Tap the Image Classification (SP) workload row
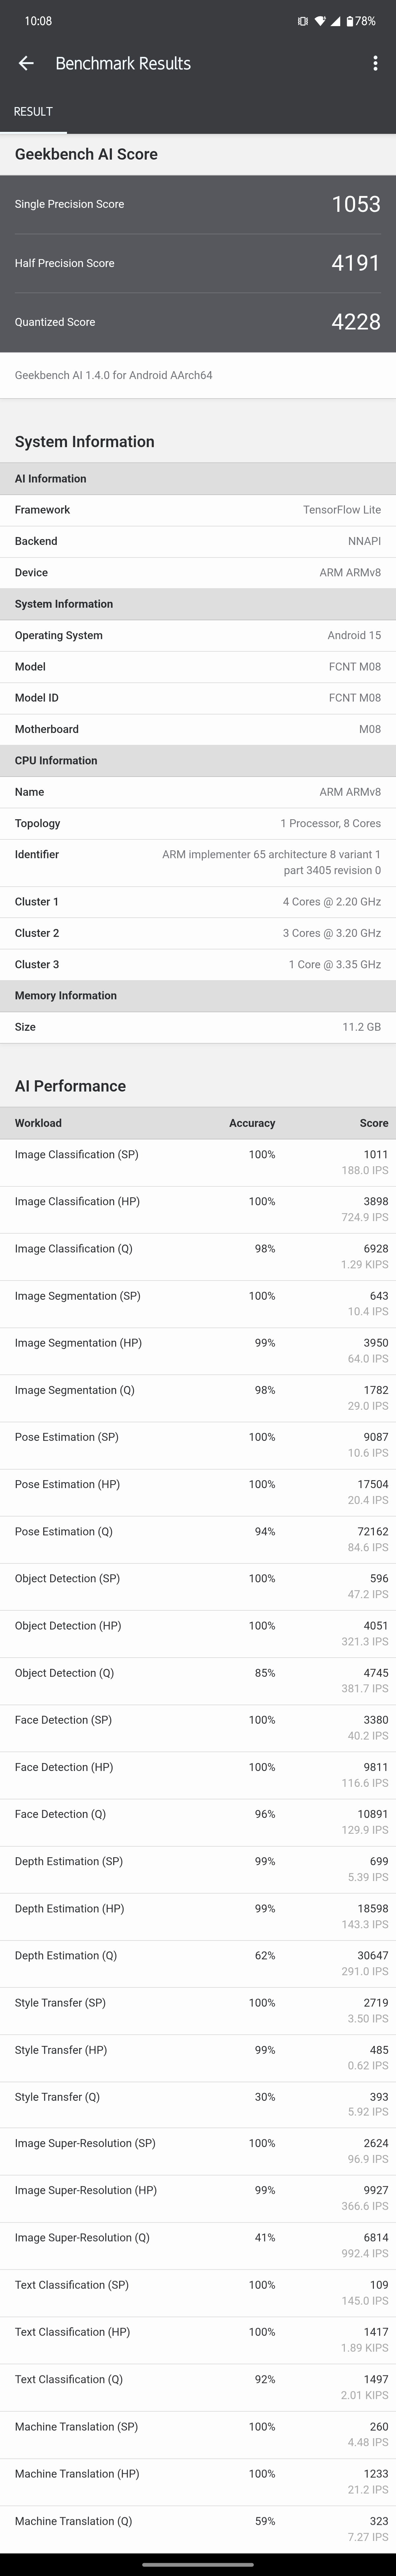Screen dimensions: 396x2576 click(197, 1162)
